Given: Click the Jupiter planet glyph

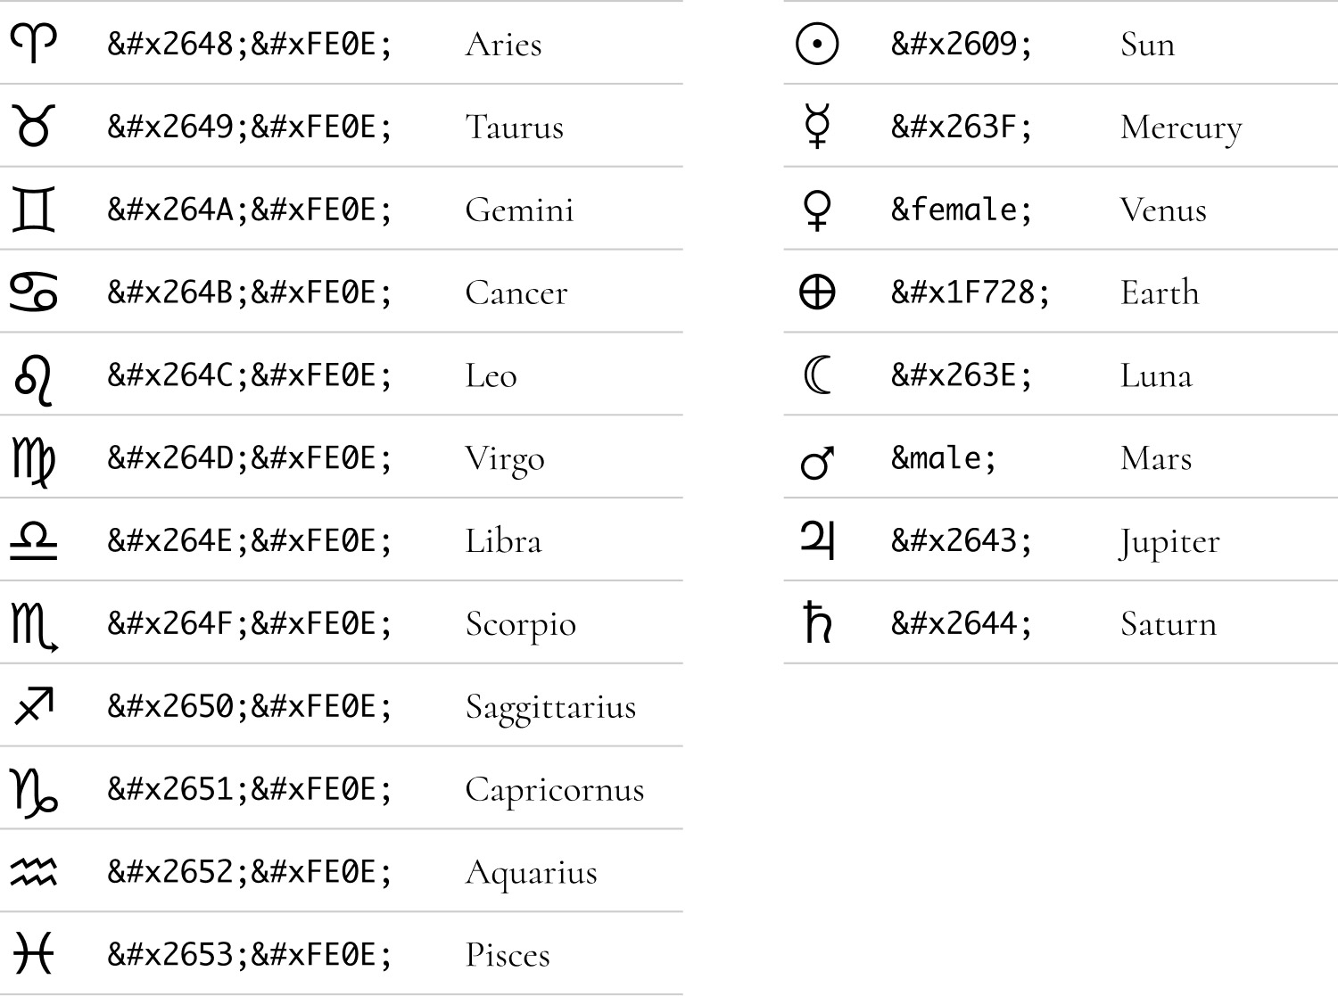Looking at the screenshot, I should click(817, 539).
